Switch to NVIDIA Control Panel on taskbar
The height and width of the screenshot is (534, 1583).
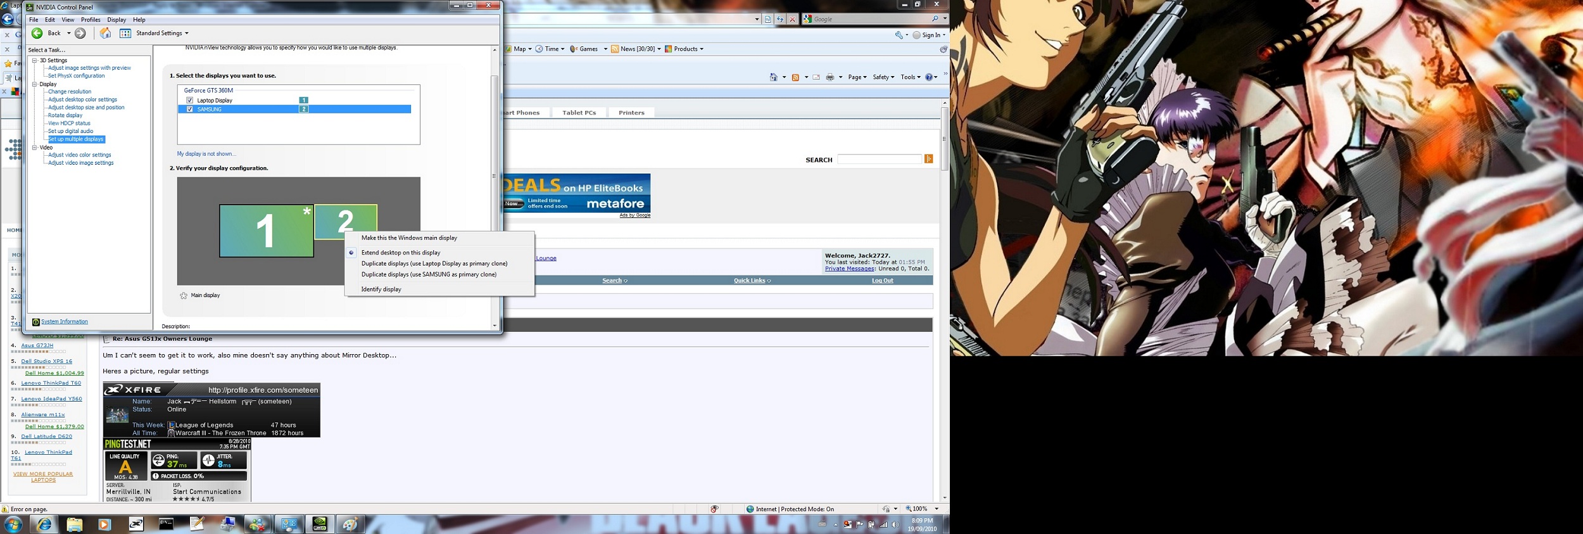click(320, 524)
